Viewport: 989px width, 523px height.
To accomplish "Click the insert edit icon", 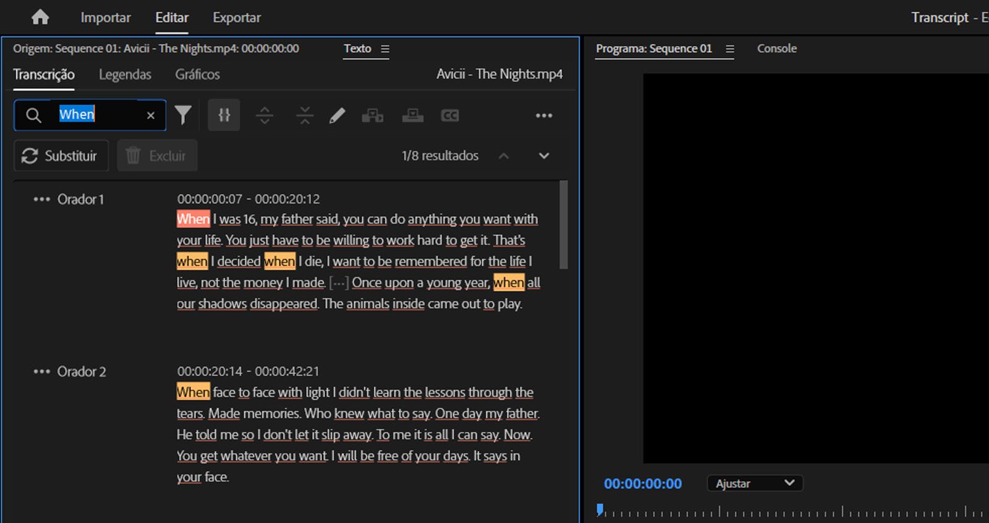I will coord(372,115).
